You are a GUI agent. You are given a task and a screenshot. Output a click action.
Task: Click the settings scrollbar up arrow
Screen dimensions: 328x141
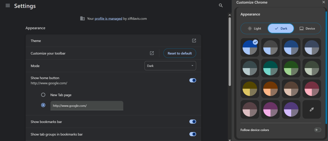(230, 15)
